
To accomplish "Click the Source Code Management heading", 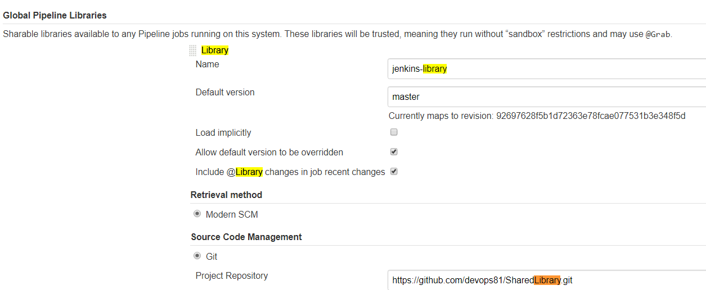I will coord(246,237).
